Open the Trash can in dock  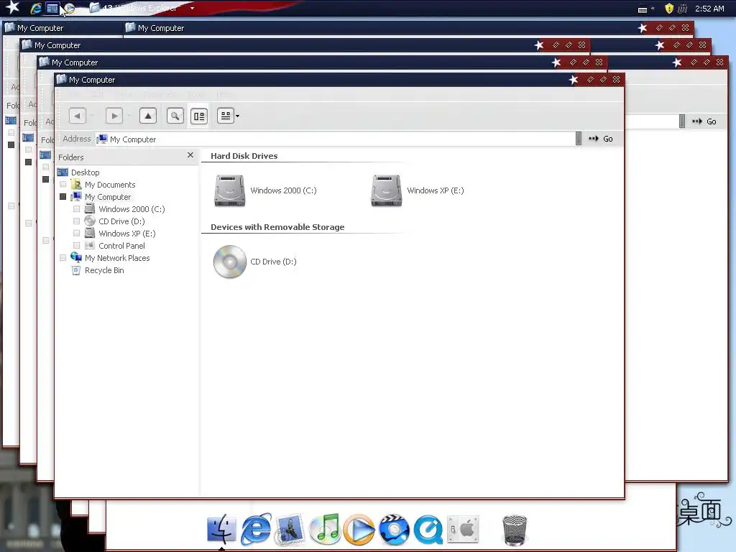click(x=515, y=530)
